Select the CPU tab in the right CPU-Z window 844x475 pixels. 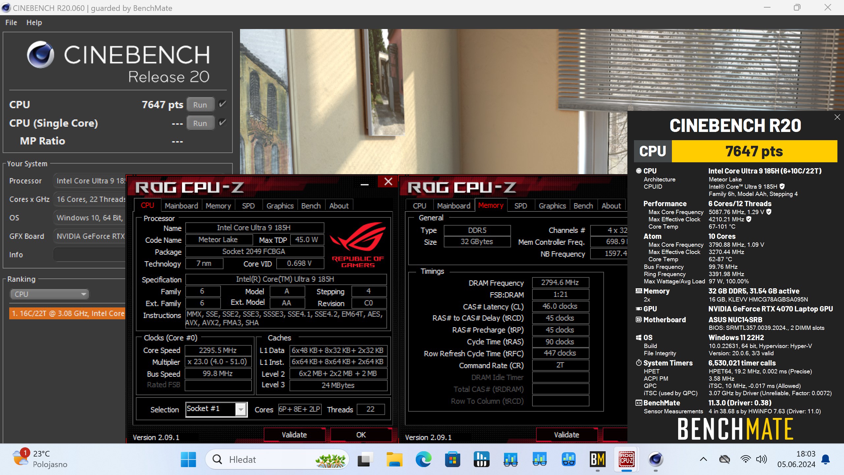(419, 206)
